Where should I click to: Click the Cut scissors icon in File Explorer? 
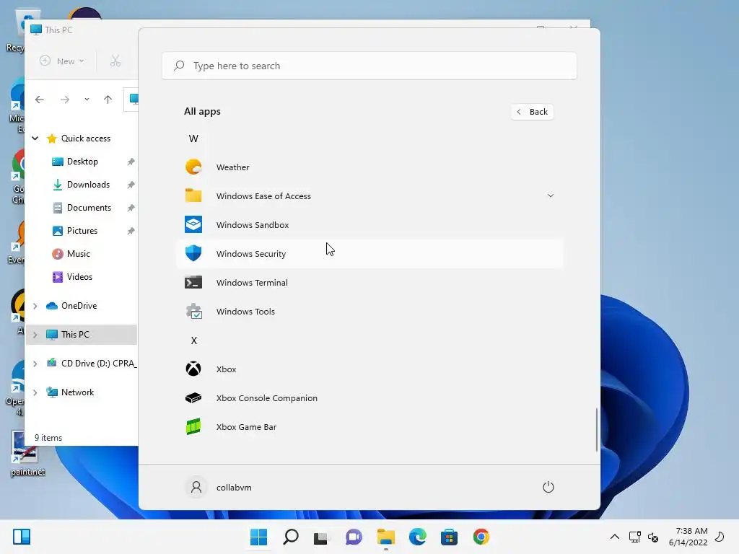point(115,61)
